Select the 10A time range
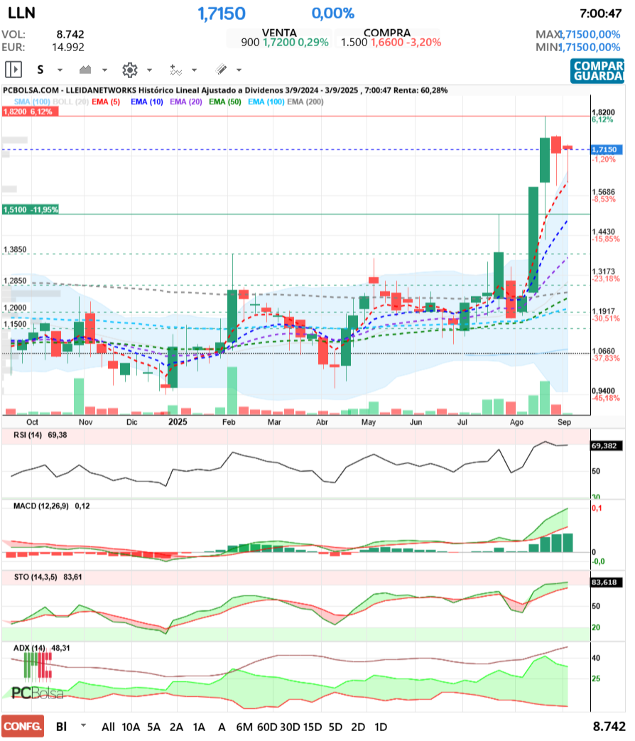Screen dimensions: 635x741 pos(131,727)
